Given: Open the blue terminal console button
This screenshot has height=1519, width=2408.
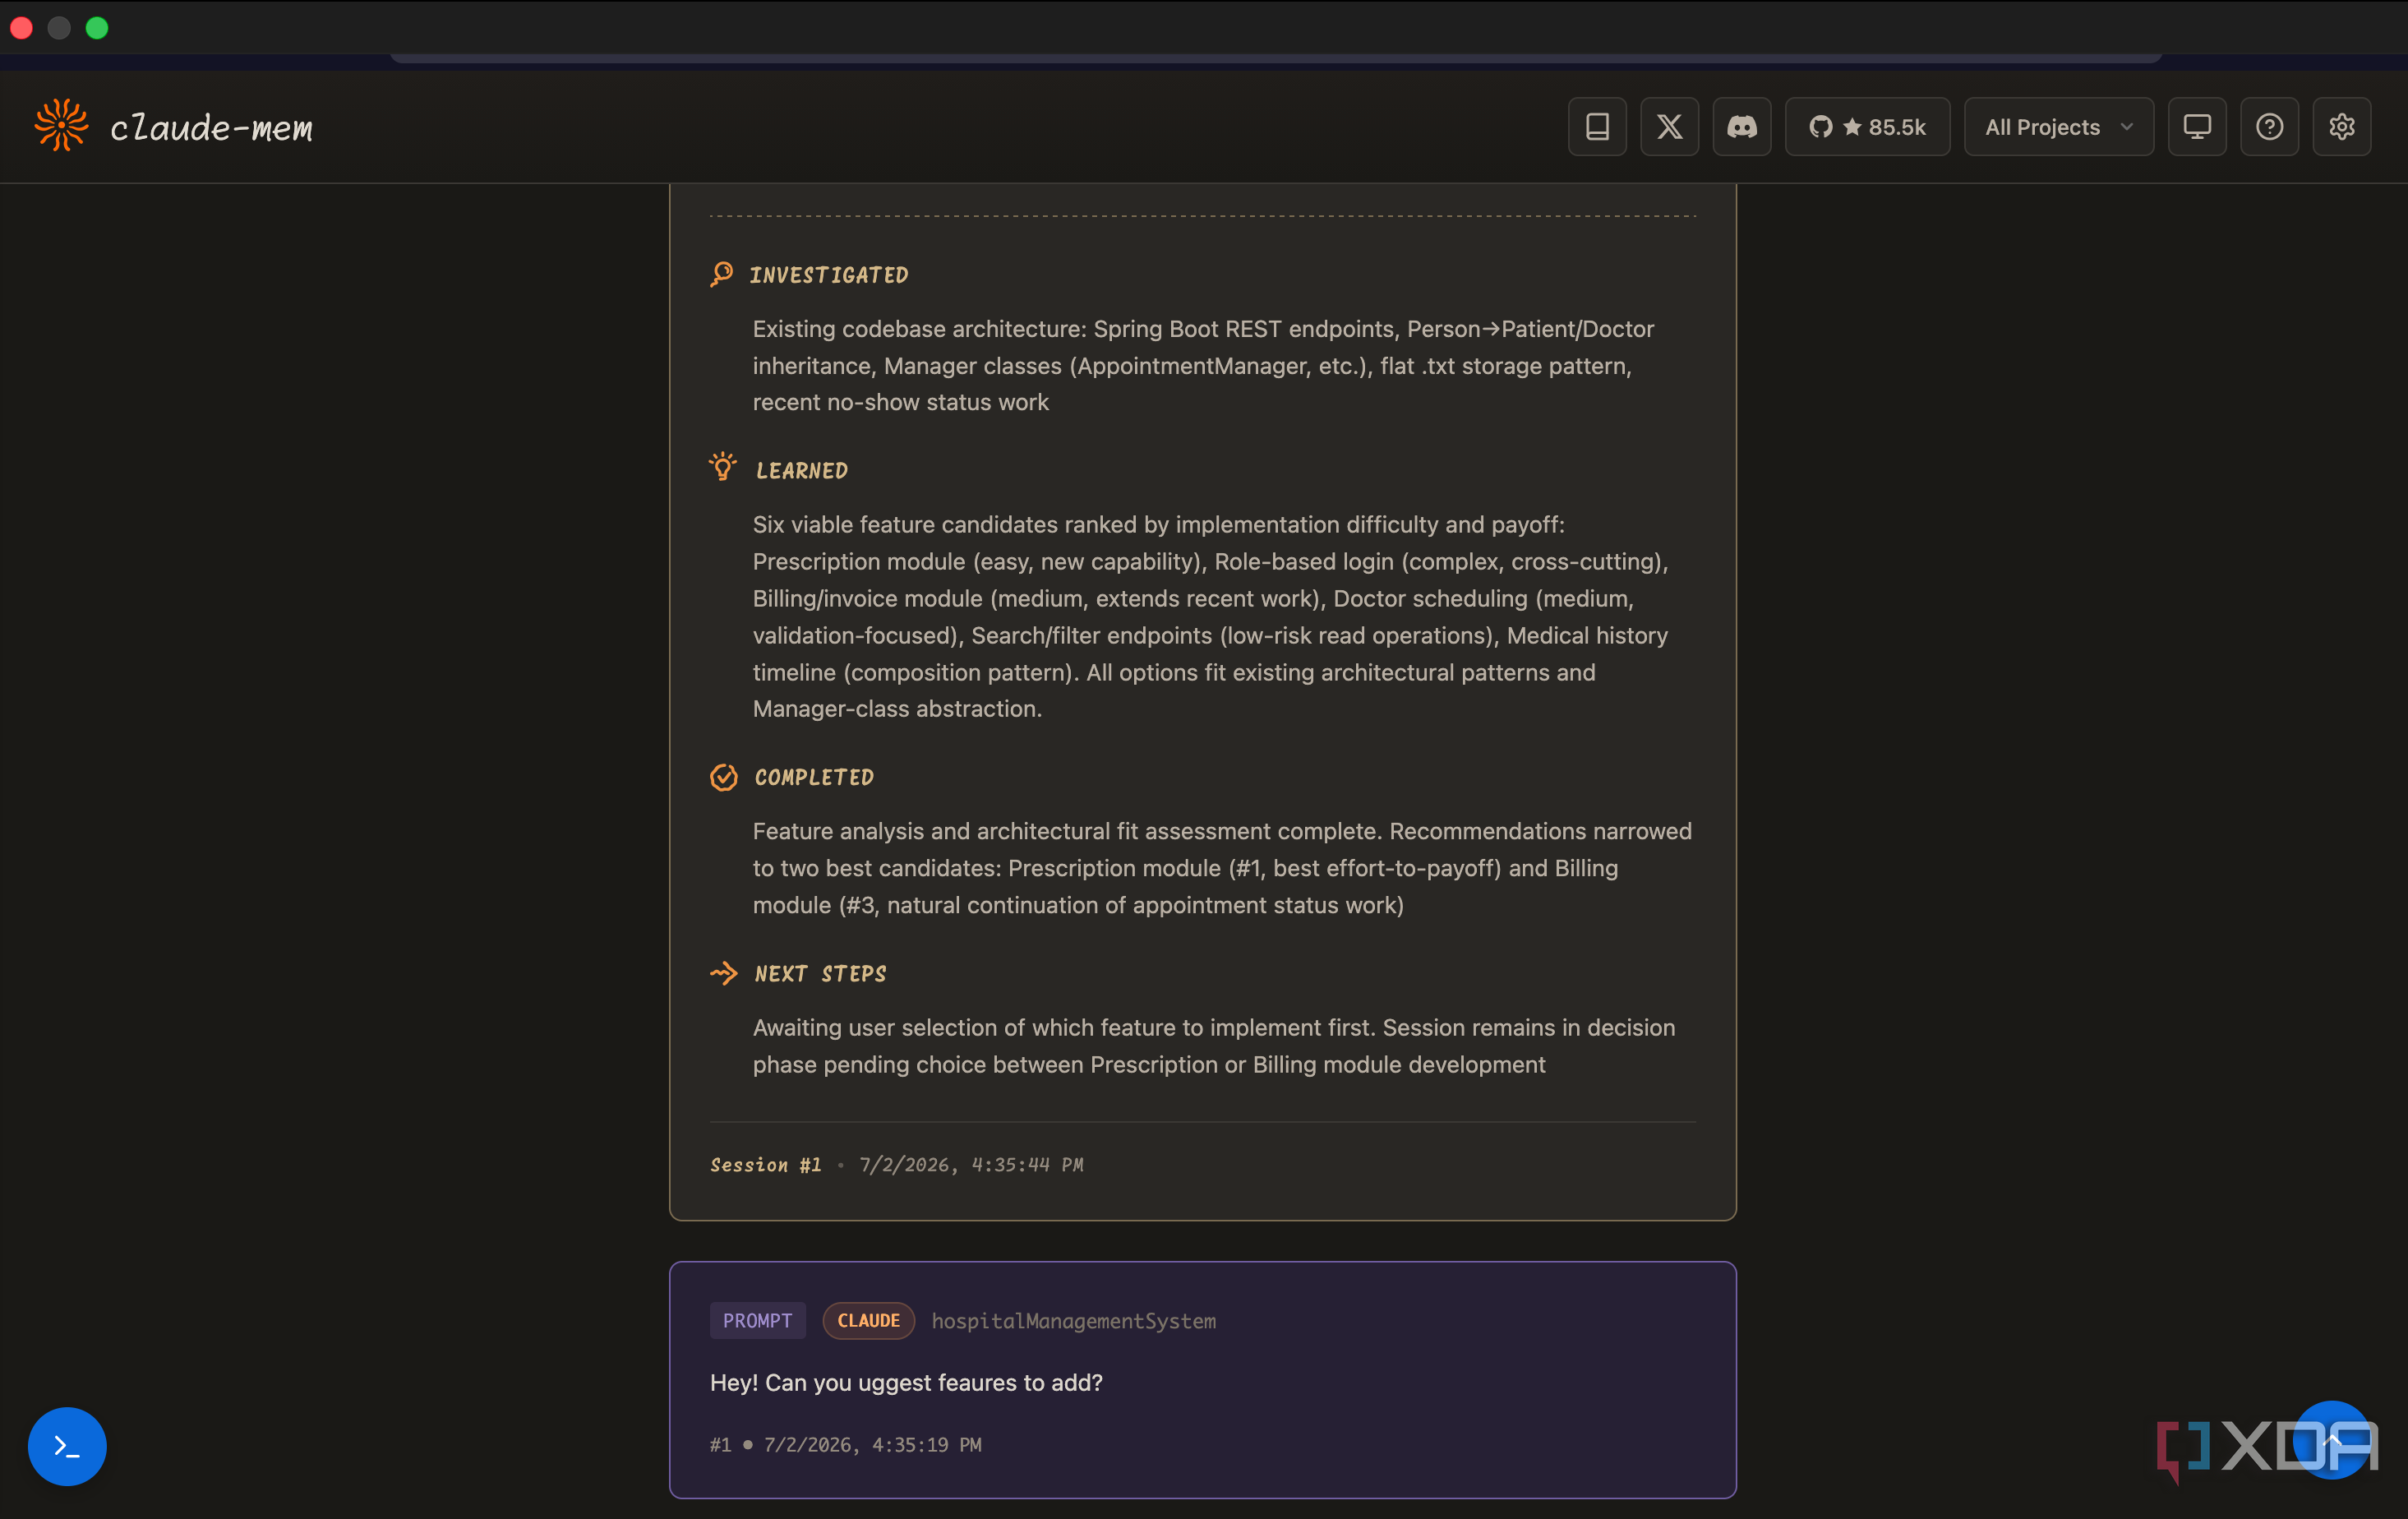Looking at the screenshot, I should (67, 1446).
